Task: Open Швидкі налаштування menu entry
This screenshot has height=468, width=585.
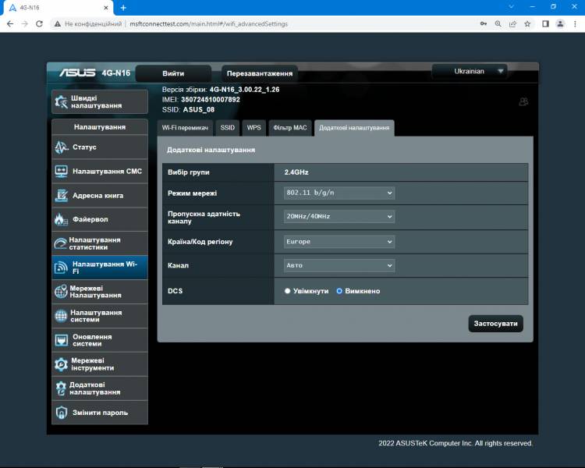Action: pos(100,101)
